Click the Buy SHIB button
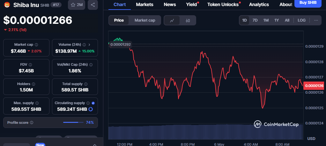 [308, 3]
